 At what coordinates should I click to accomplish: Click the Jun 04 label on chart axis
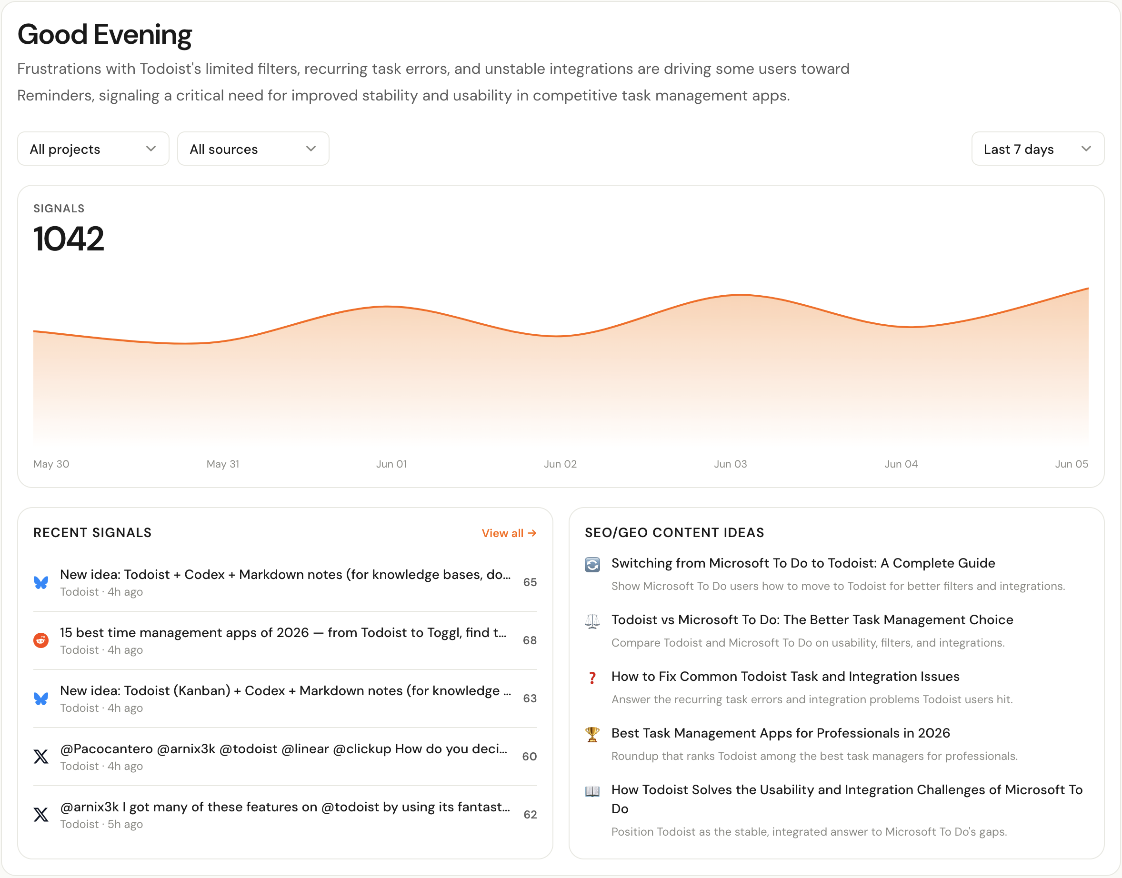click(901, 464)
